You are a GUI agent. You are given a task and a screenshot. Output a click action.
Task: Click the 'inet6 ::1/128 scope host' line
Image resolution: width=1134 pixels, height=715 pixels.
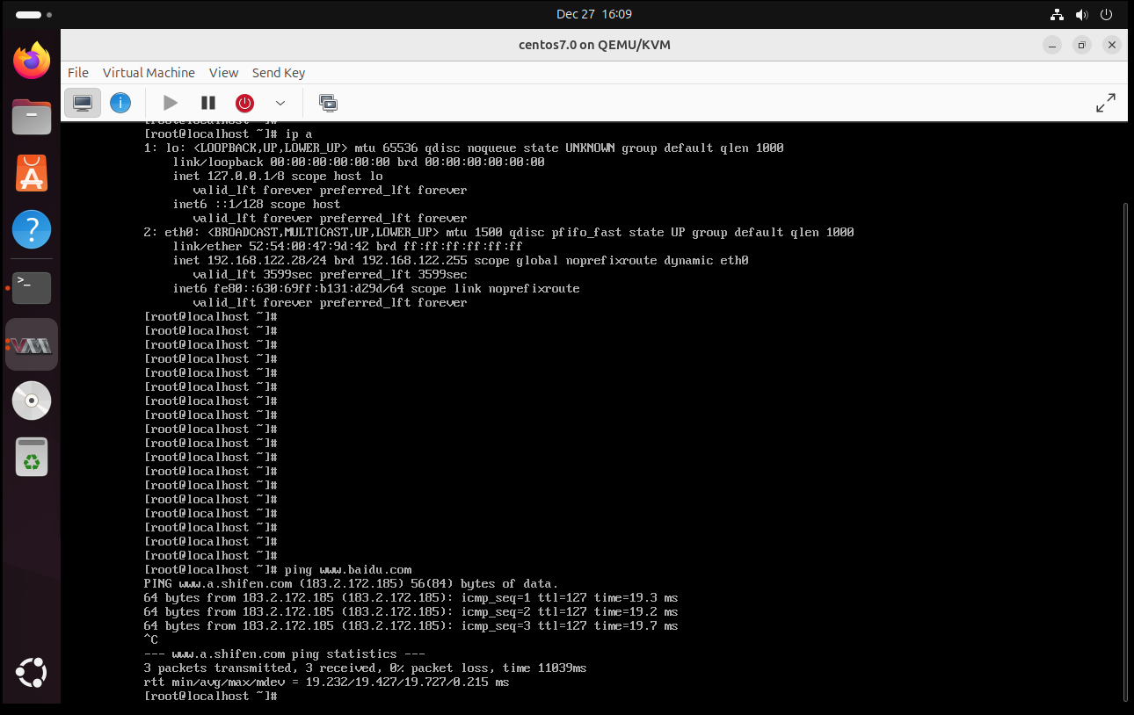pos(257,204)
